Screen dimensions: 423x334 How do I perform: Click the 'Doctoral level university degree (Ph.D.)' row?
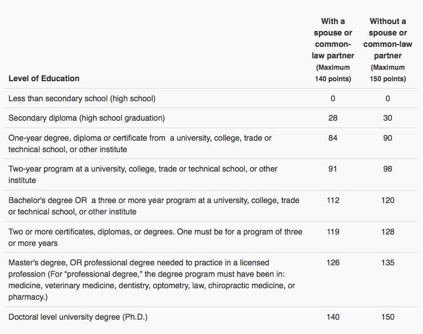tap(210, 317)
